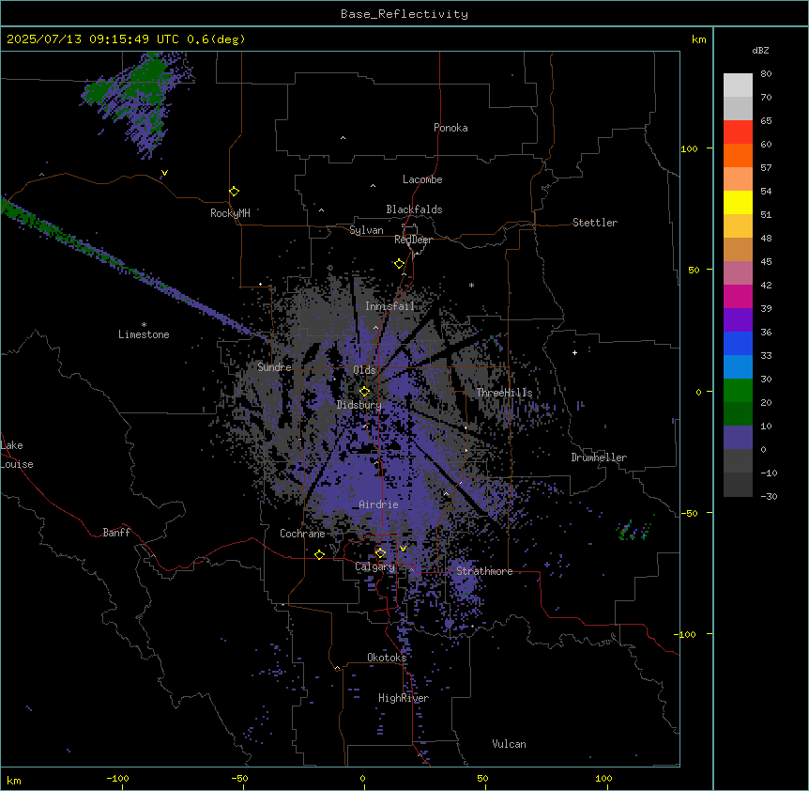Image resolution: width=809 pixels, height=791 pixels.
Task: Click the Airdrie city label
Action: click(378, 504)
